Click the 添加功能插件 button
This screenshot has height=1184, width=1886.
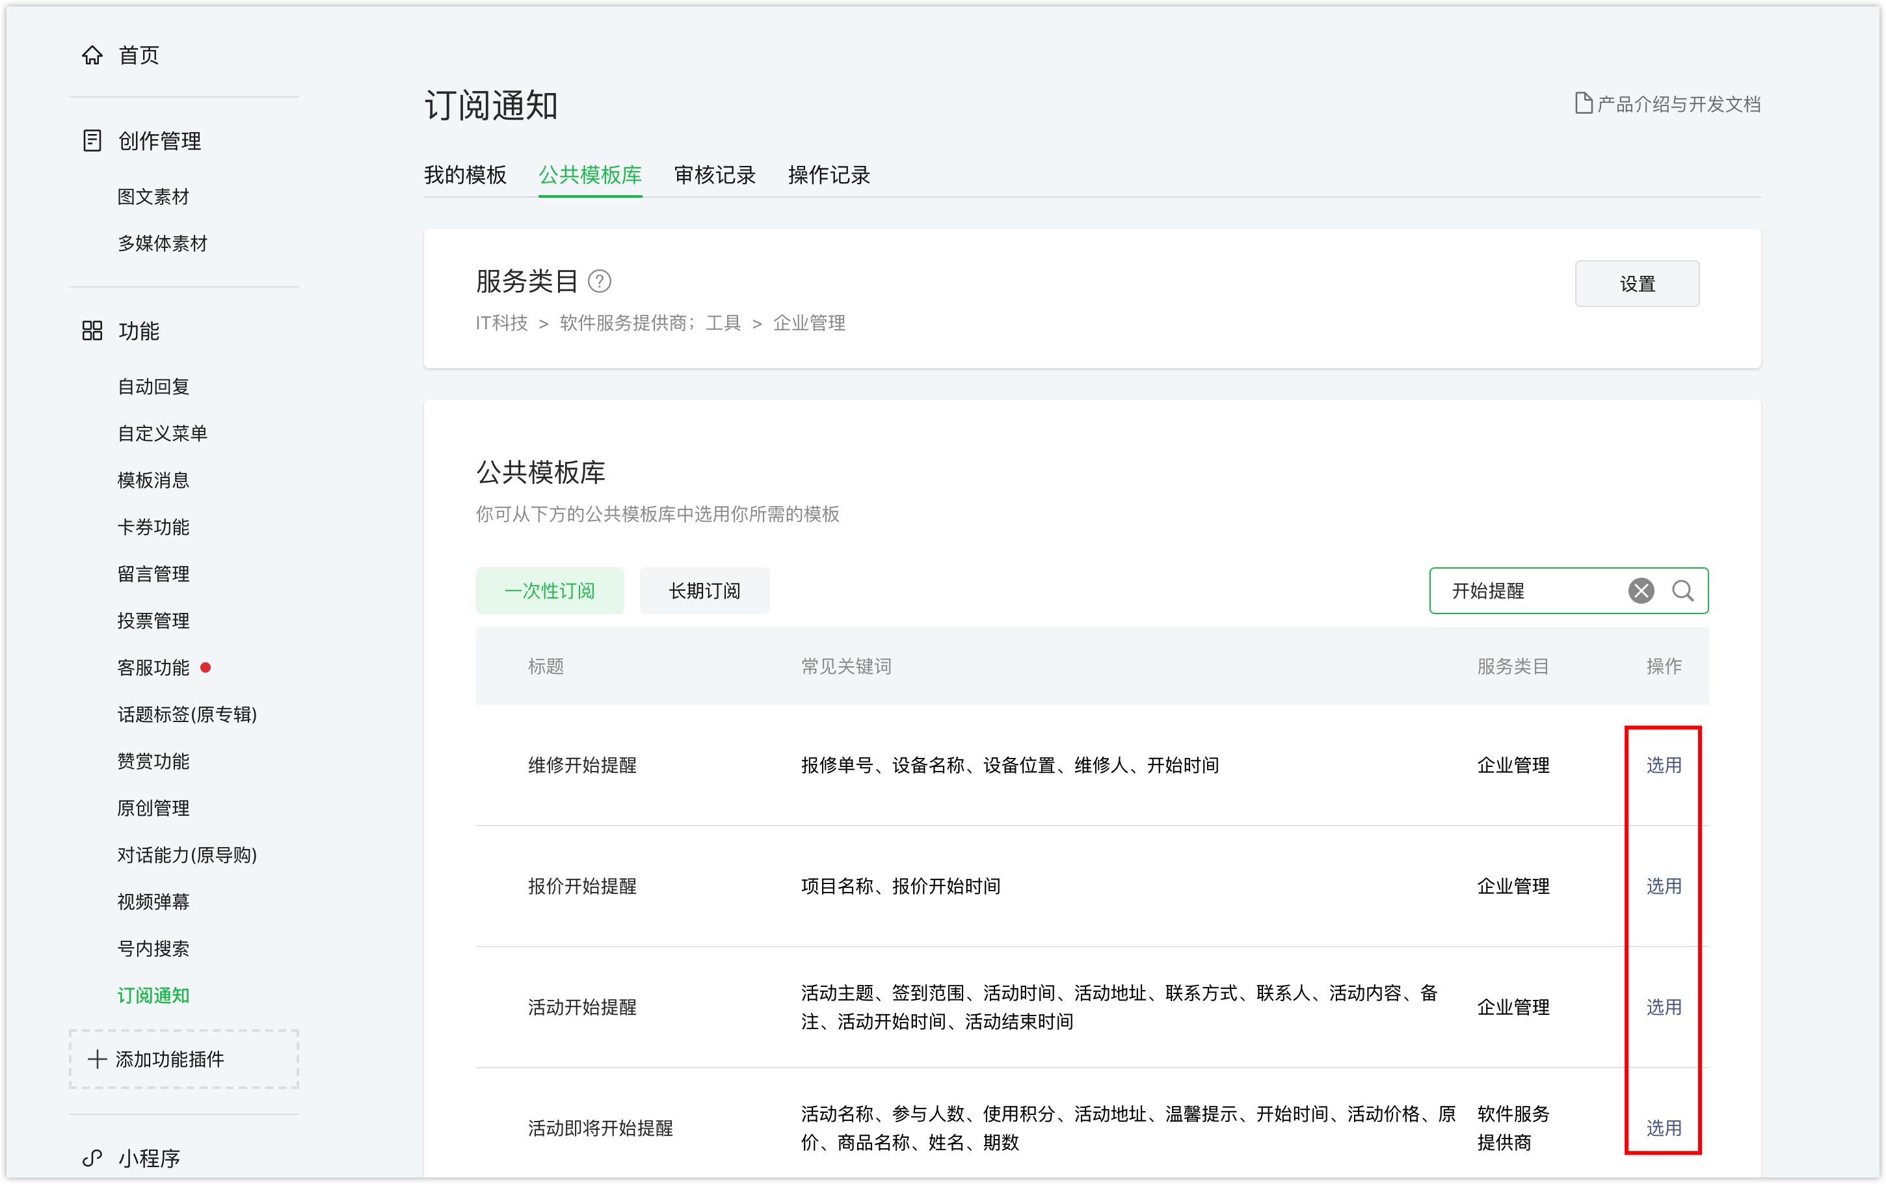(184, 1058)
